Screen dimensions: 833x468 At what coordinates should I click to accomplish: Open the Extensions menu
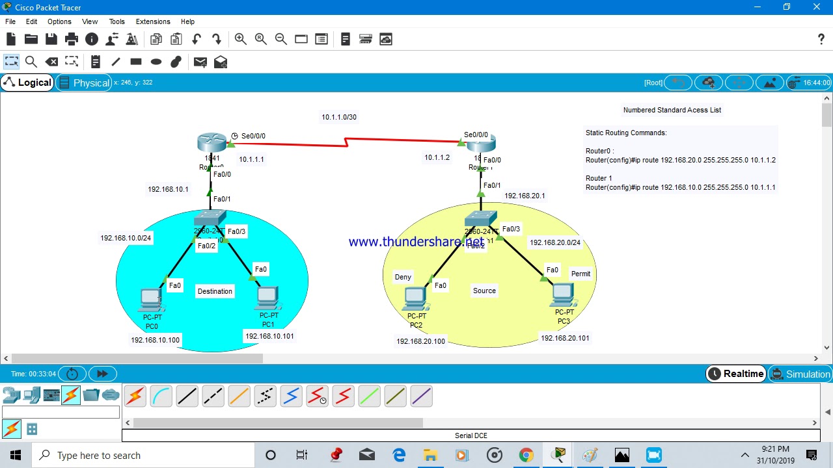(x=153, y=21)
